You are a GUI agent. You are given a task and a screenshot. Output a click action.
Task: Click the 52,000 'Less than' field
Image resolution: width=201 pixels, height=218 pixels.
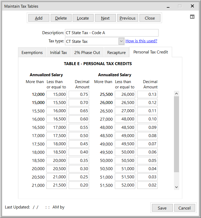125,185
